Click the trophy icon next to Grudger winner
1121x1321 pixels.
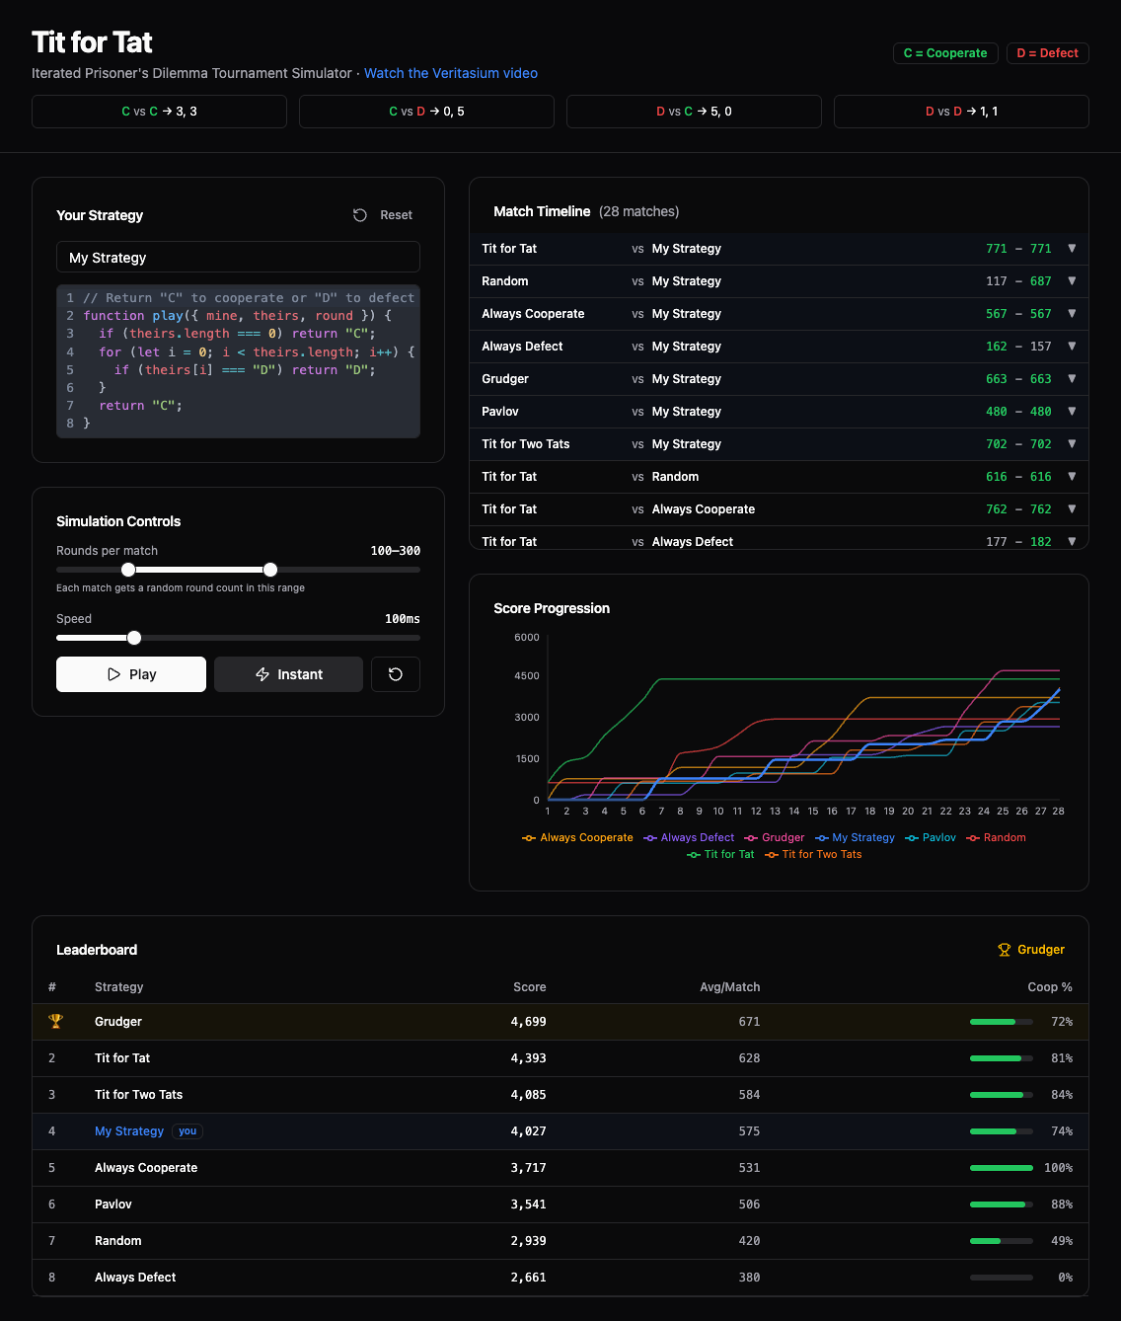(1004, 950)
